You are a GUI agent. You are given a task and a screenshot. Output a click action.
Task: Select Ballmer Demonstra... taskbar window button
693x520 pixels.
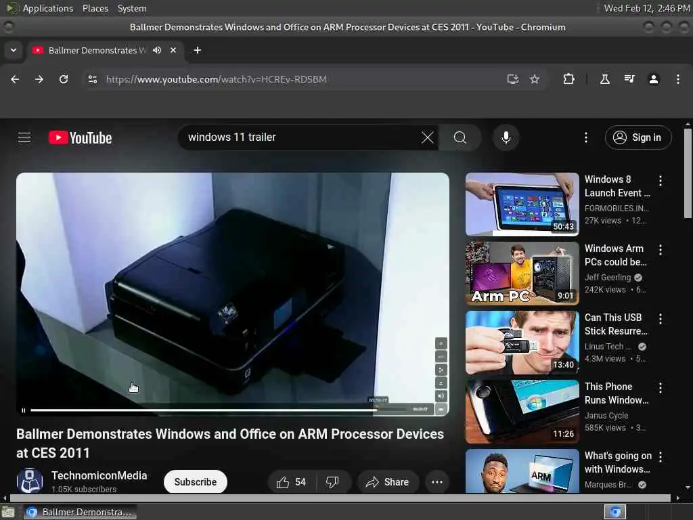(80, 512)
